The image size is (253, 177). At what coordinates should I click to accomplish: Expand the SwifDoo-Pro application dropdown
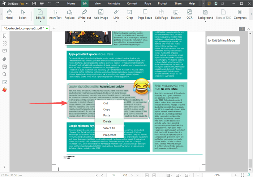pyautogui.click(x=27, y=4)
